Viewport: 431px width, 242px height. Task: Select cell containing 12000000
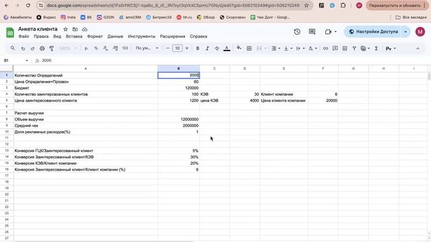(x=178, y=120)
